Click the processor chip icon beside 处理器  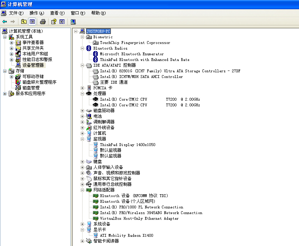pos(89,94)
